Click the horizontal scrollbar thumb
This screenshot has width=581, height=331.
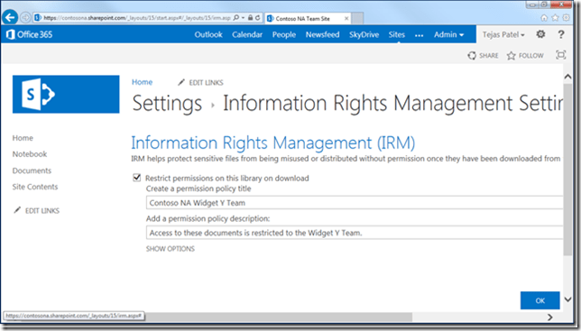click(278, 317)
